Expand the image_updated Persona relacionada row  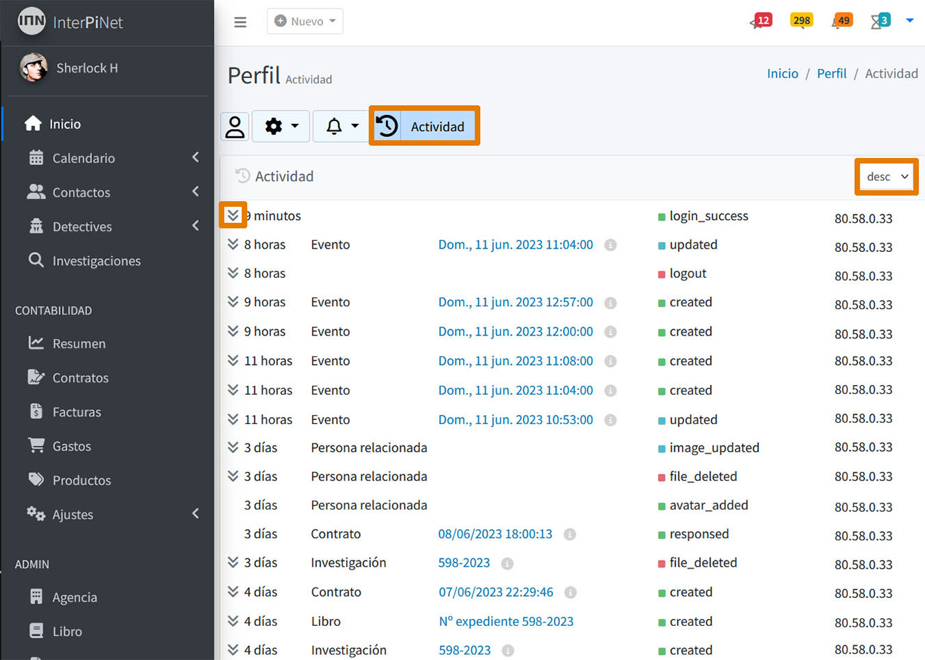coord(233,447)
